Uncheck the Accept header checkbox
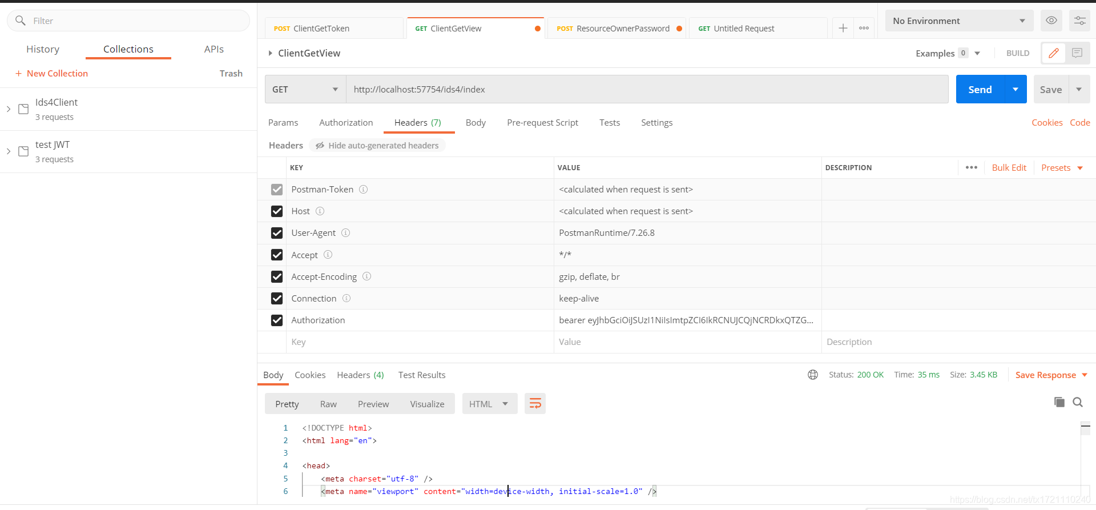Viewport: 1096px width, 510px height. pos(277,255)
